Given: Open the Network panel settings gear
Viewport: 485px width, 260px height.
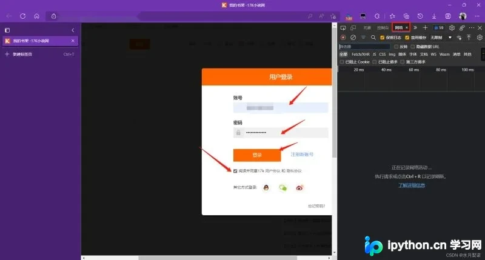Looking at the screenshot, I should click(480, 38).
